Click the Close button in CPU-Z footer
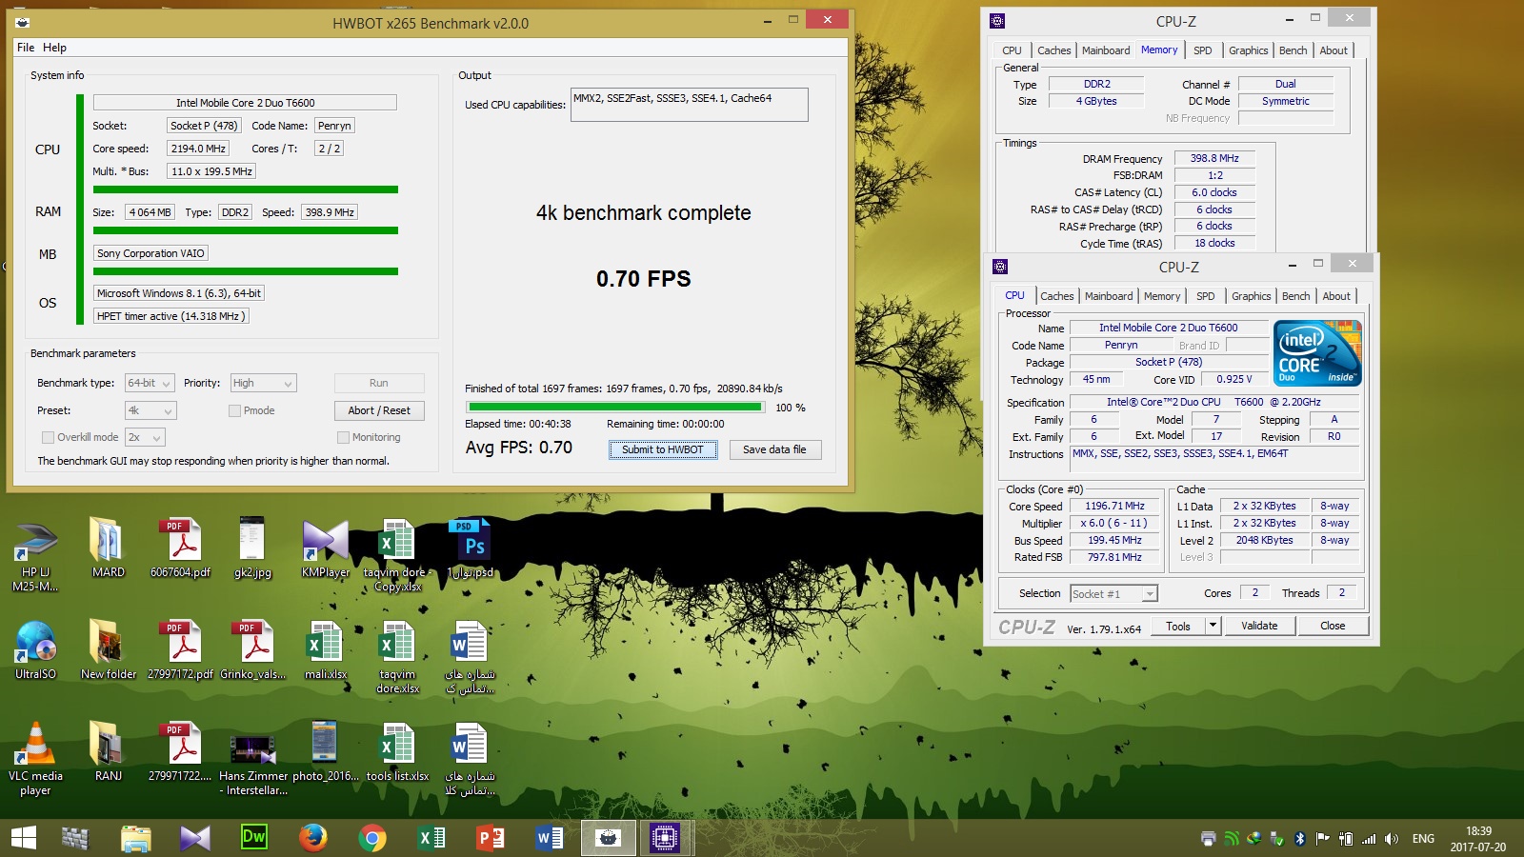This screenshot has width=1524, height=857. (1333, 626)
